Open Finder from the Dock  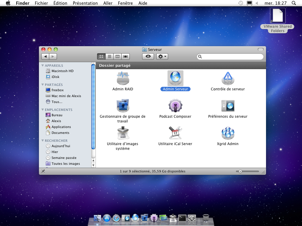coord(97,218)
